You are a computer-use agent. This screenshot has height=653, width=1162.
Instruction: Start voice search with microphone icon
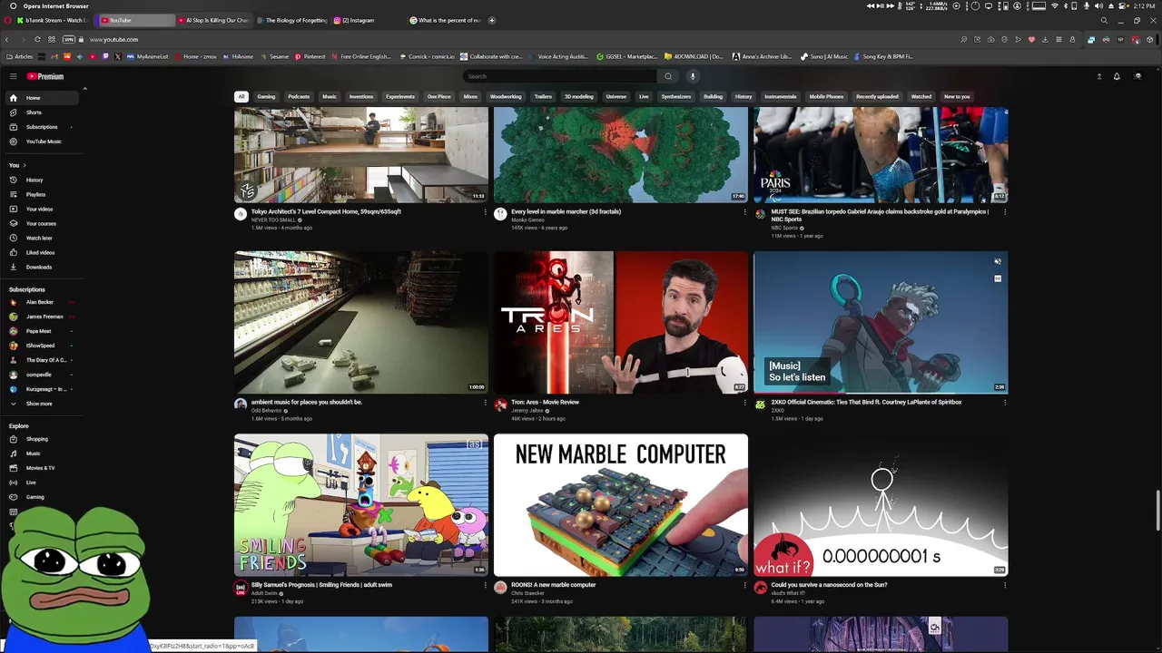pos(692,76)
